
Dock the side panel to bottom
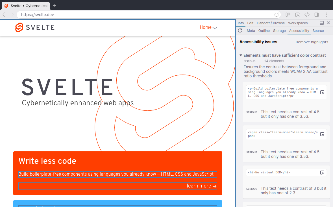(x=322, y=23)
